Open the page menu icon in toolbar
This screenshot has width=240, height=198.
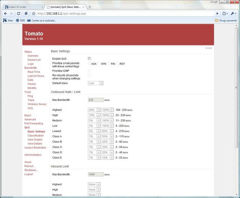pyautogui.click(x=225, y=13)
